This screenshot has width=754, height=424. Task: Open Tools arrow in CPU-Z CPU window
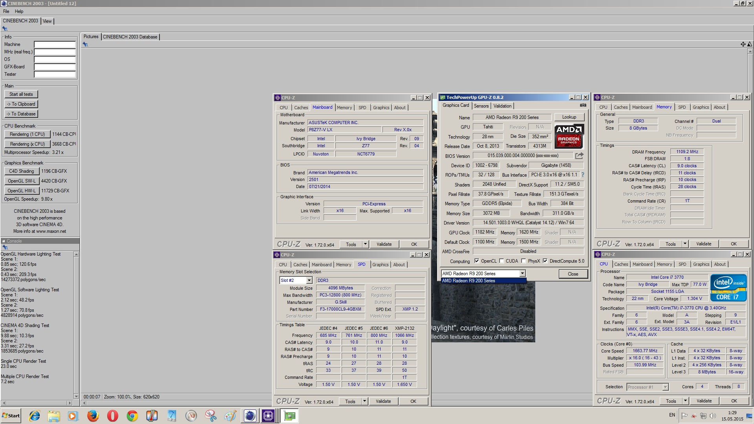pyautogui.click(x=685, y=401)
